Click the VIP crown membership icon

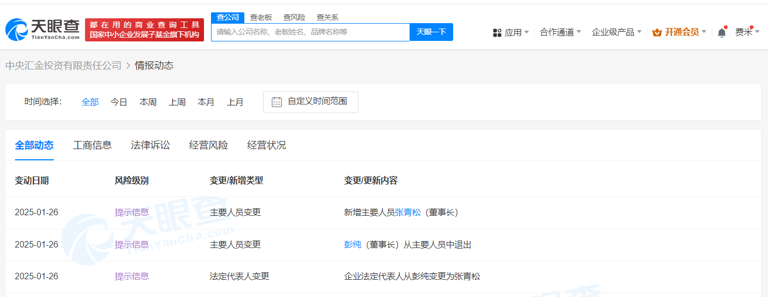(657, 32)
